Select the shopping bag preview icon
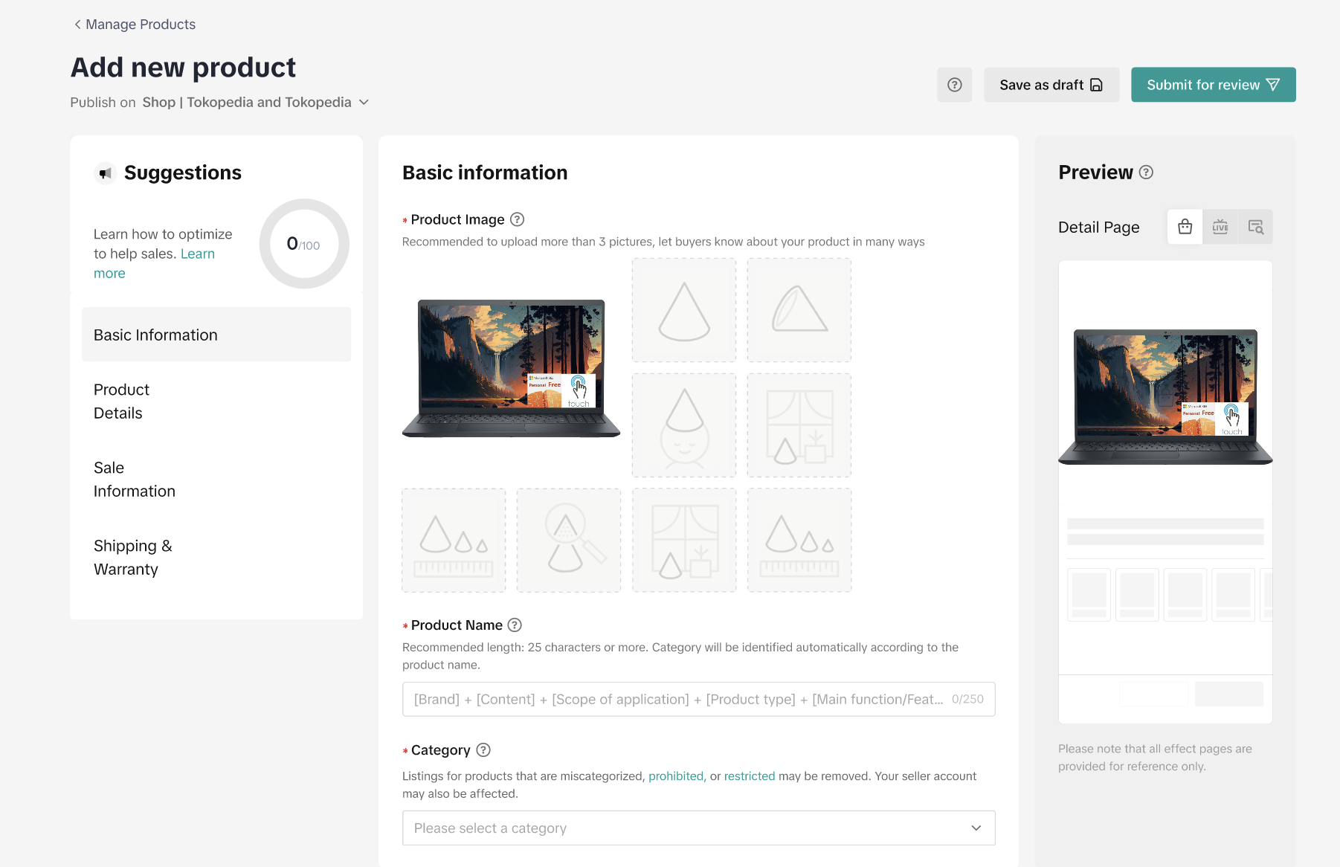 [x=1185, y=227]
